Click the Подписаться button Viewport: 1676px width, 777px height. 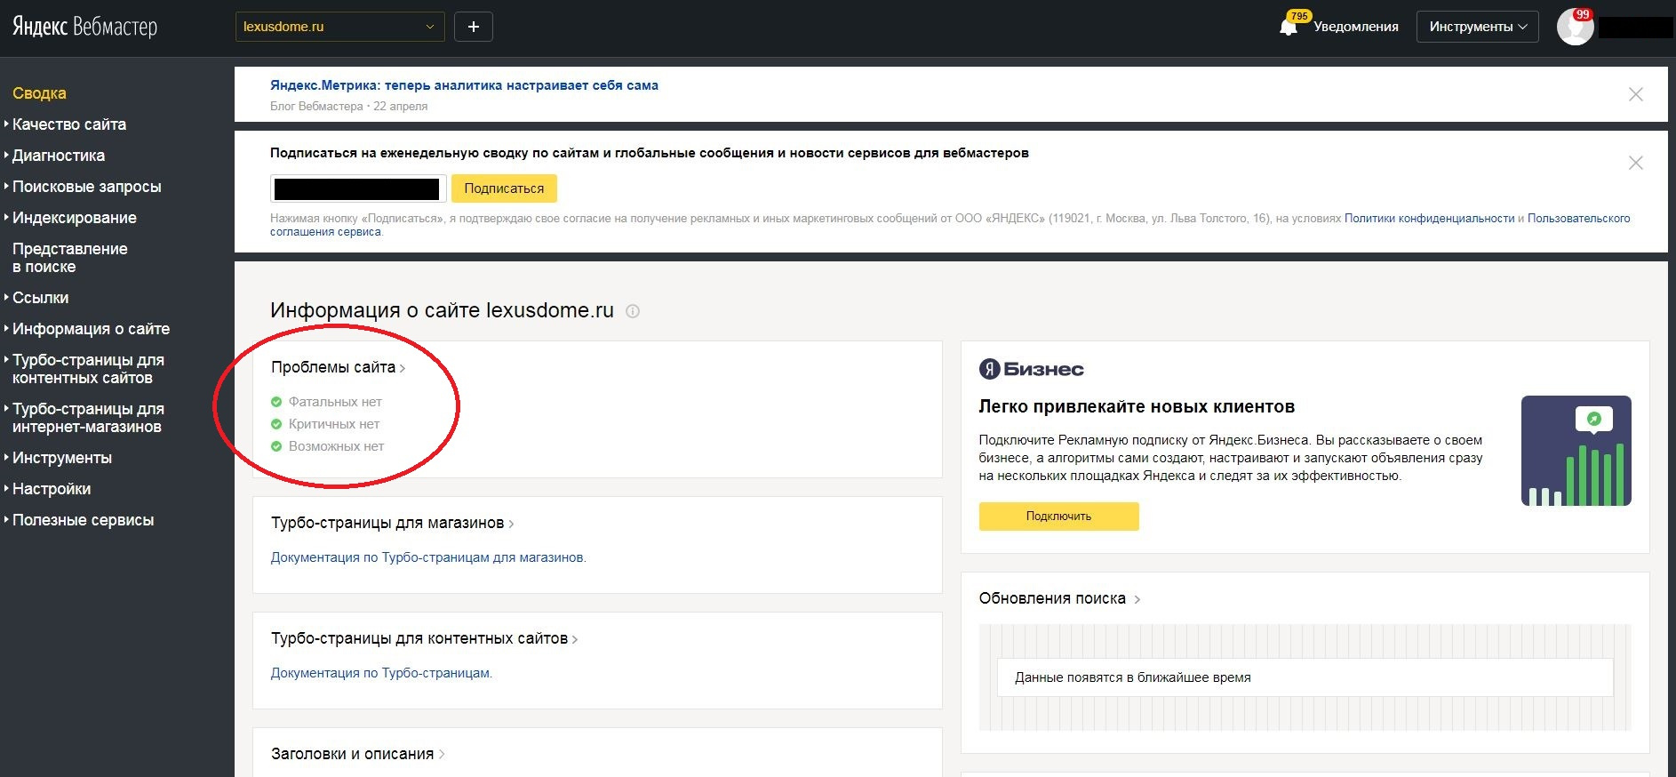point(504,188)
